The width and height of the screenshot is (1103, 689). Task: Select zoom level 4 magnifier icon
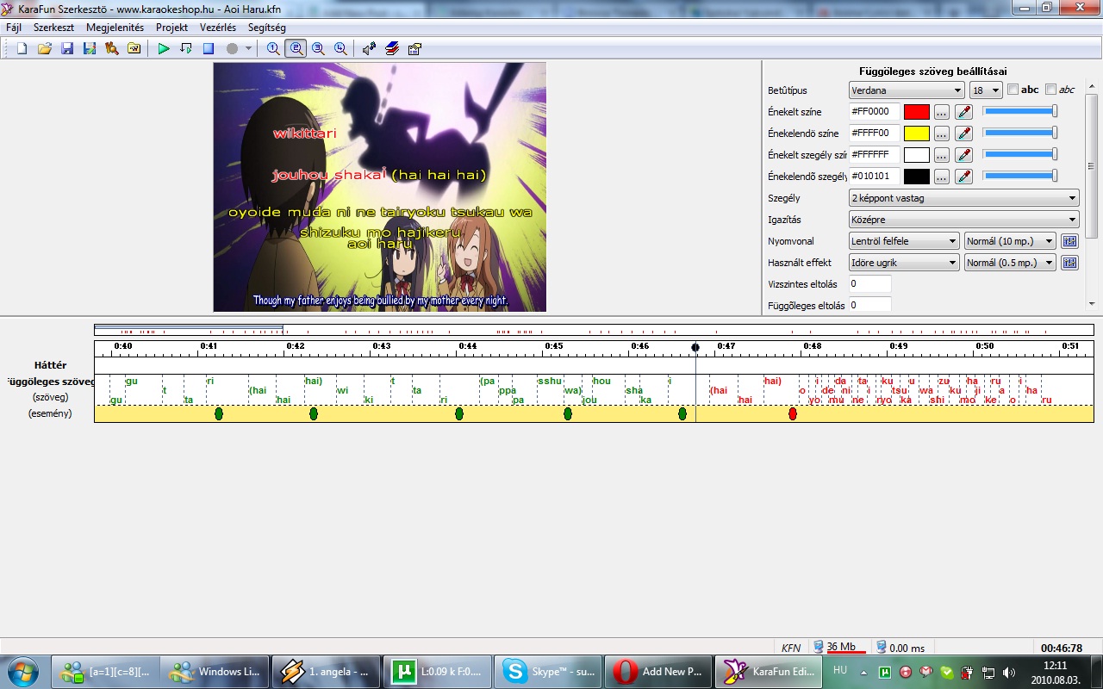click(x=341, y=49)
